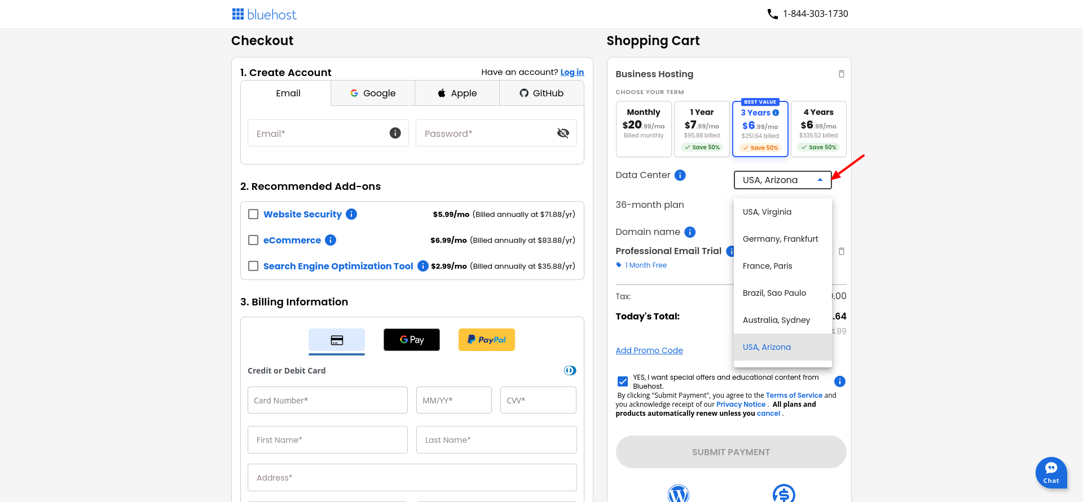Viewport: 1083px width, 502px height.
Task: Switch to the Email sign-up tab
Action: 286,94
